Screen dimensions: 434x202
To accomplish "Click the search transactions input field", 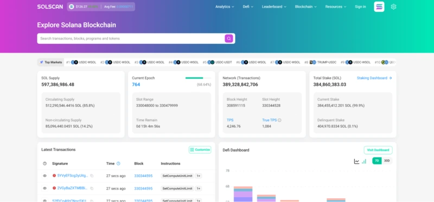I will tap(131, 38).
